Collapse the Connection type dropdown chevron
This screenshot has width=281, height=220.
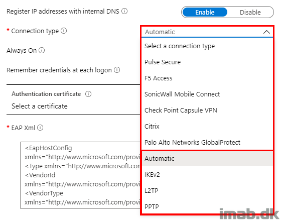266,32
